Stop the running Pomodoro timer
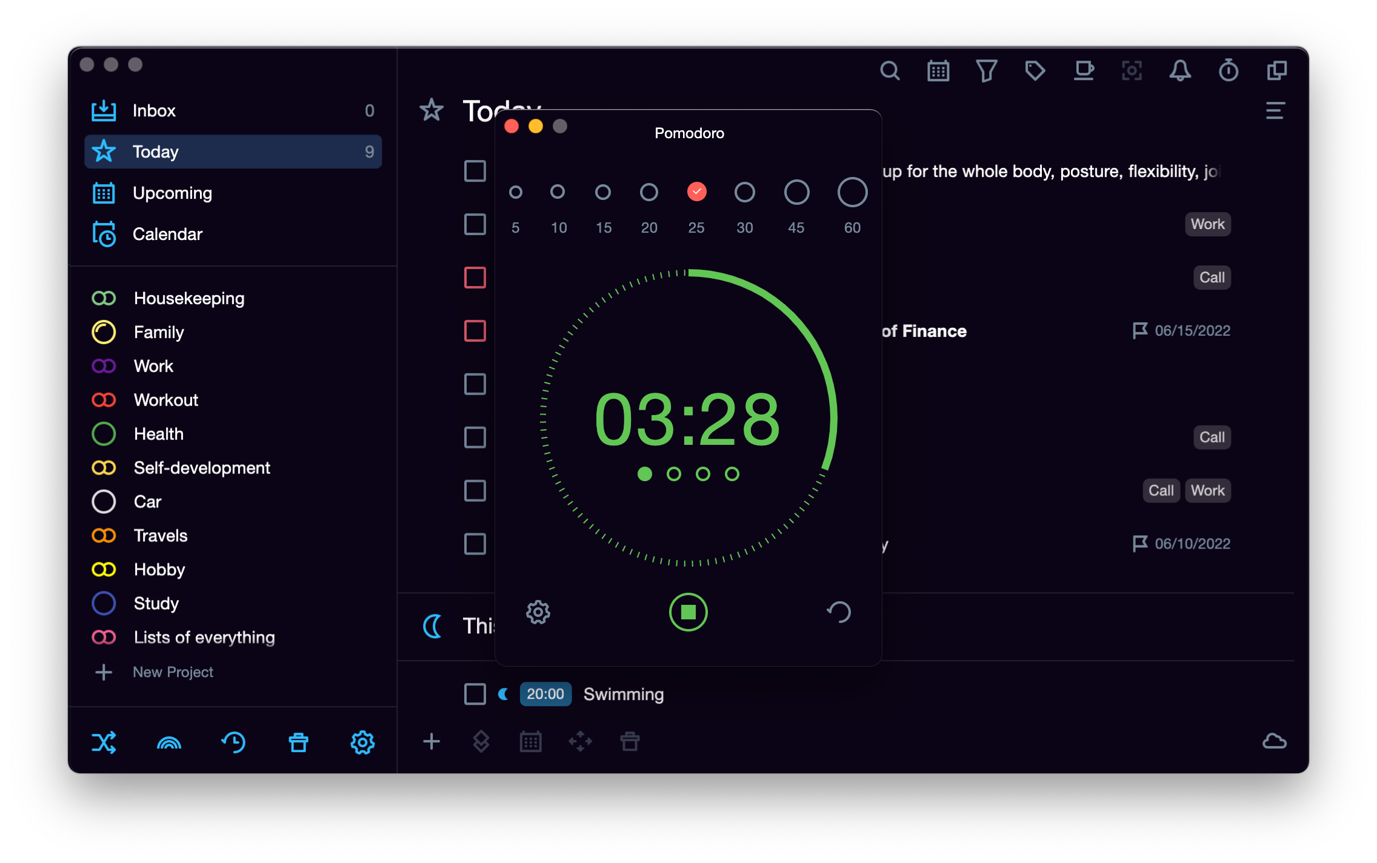 [x=688, y=612]
